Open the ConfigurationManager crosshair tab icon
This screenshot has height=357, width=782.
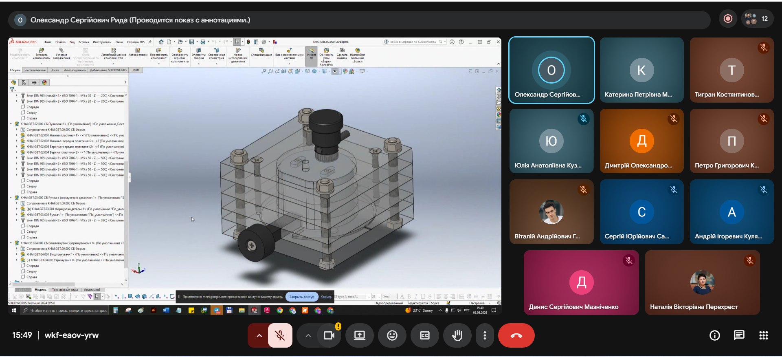point(34,82)
